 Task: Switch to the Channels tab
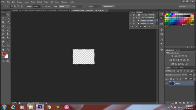(x=175, y=68)
